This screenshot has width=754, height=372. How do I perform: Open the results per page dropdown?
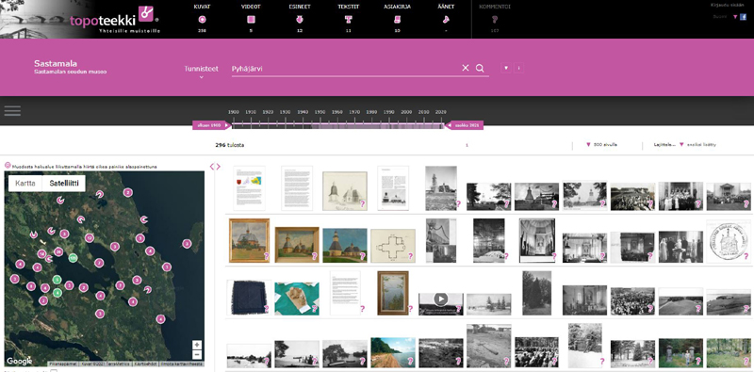(x=601, y=144)
